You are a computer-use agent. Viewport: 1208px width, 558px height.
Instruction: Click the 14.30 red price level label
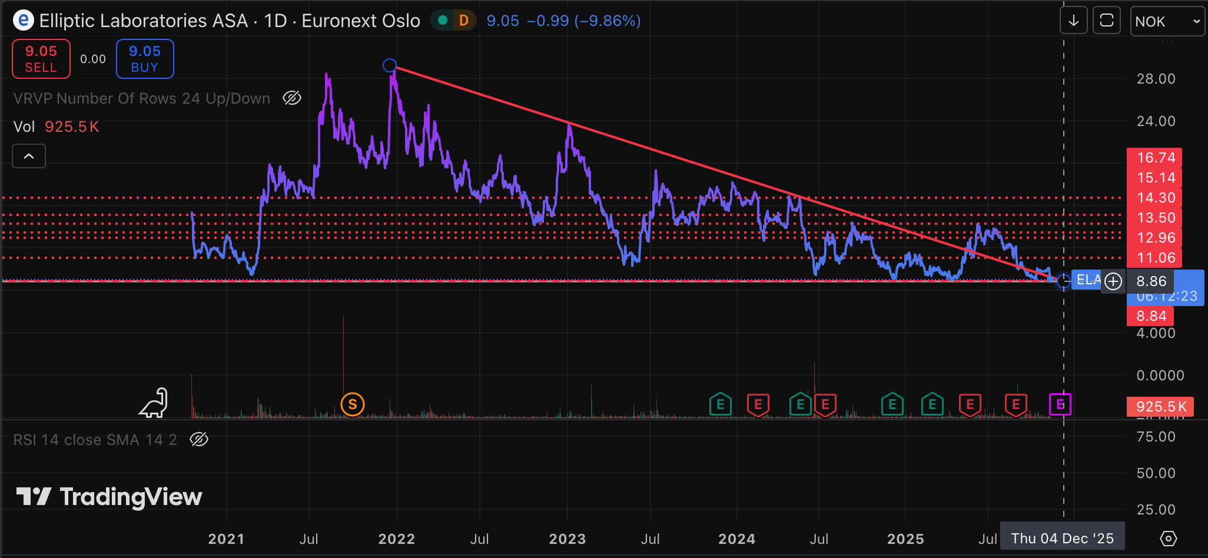coord(1155,198)
